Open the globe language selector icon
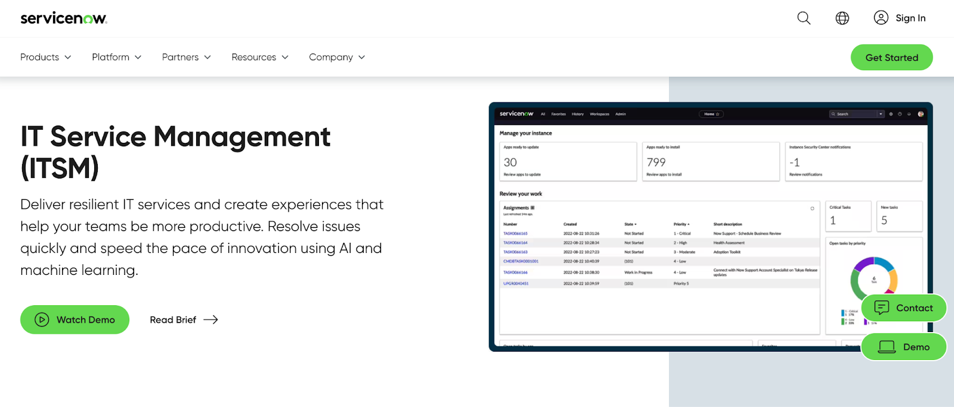 [843, 18]
